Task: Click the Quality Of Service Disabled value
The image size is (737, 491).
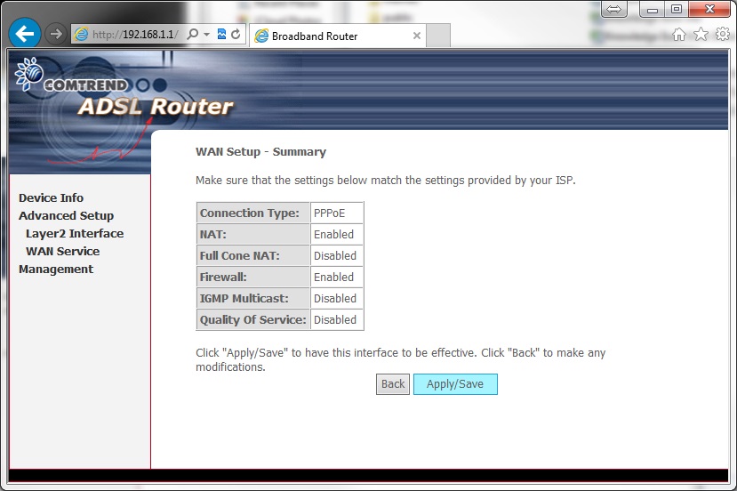Action: click(337, 320)
